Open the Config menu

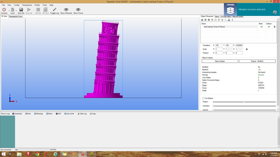coord(17,5)
